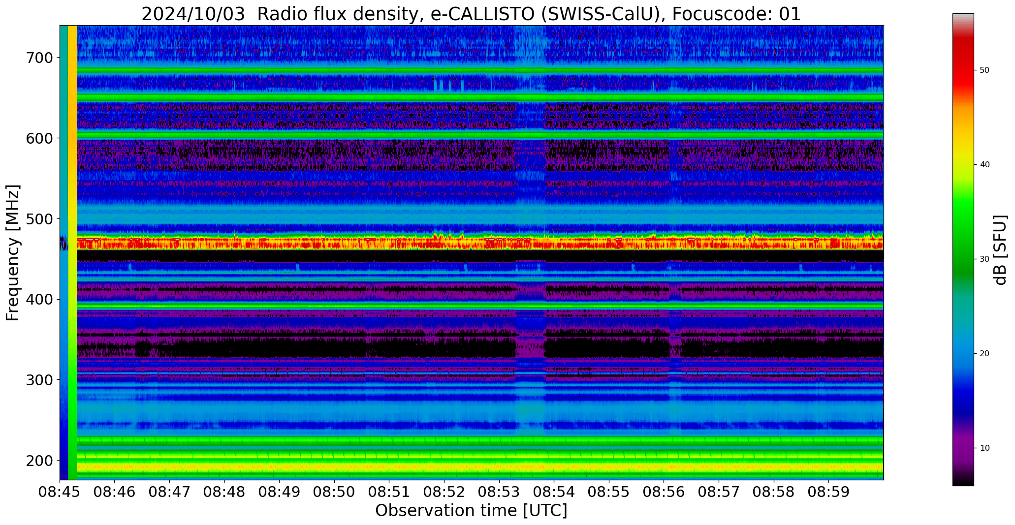Click the 08:59 time tick label
Image resolution: width=1015 pixels, height=525 pixels.
pos(828,492)
